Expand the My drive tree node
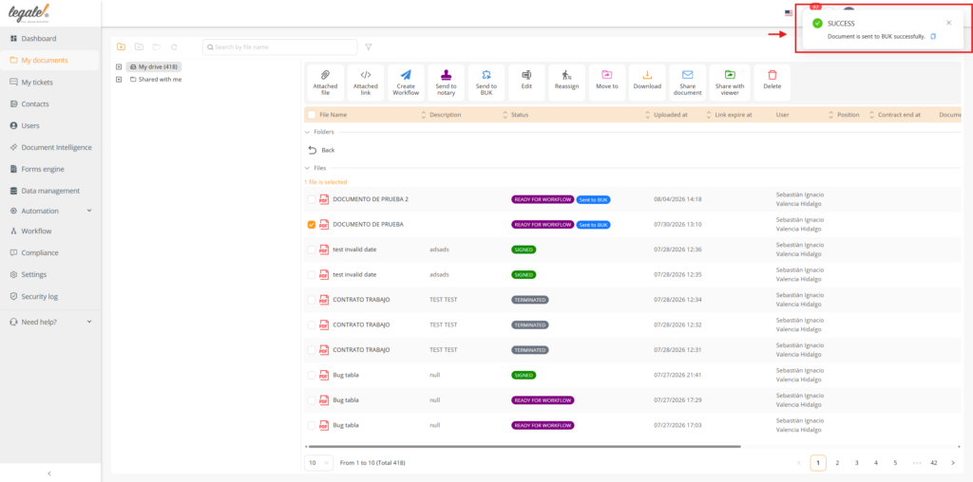The height and width of the screenshot is (482, 973). (x=119, y=66)
